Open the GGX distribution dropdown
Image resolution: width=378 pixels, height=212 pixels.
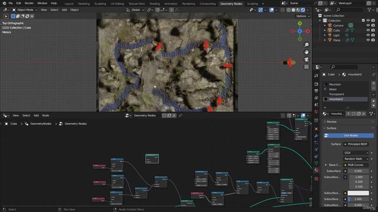356,153
